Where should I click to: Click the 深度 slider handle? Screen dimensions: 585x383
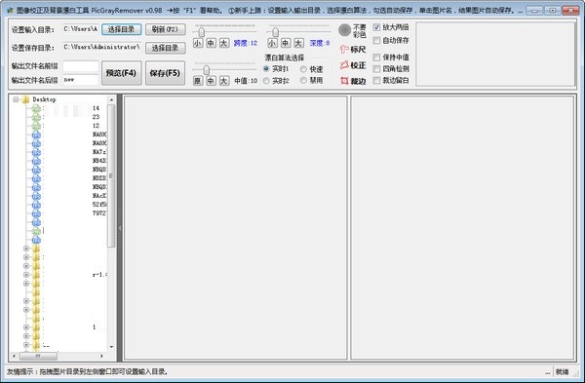point(275,32)
